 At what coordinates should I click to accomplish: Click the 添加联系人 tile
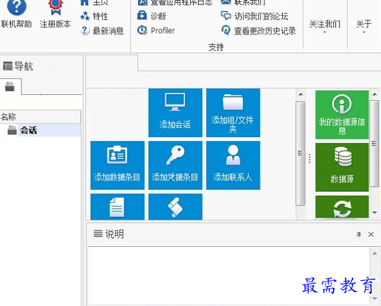[233, 166]
